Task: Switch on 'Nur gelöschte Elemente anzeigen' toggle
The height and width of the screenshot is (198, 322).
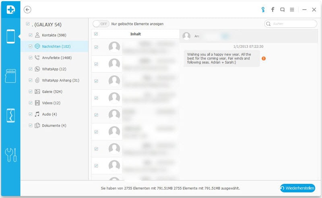Action: (x=101, y=24)
